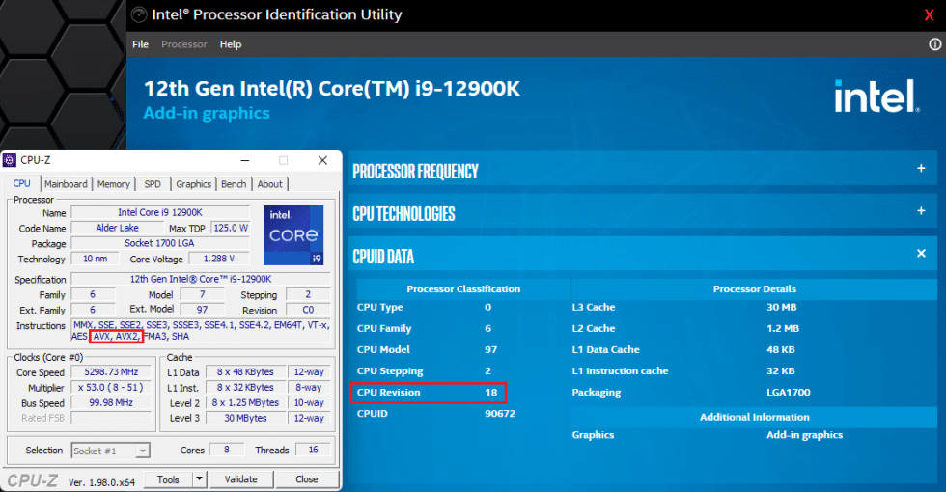
Task: Click the info icon in Intel utility menu bar
Action: (934, 44)
